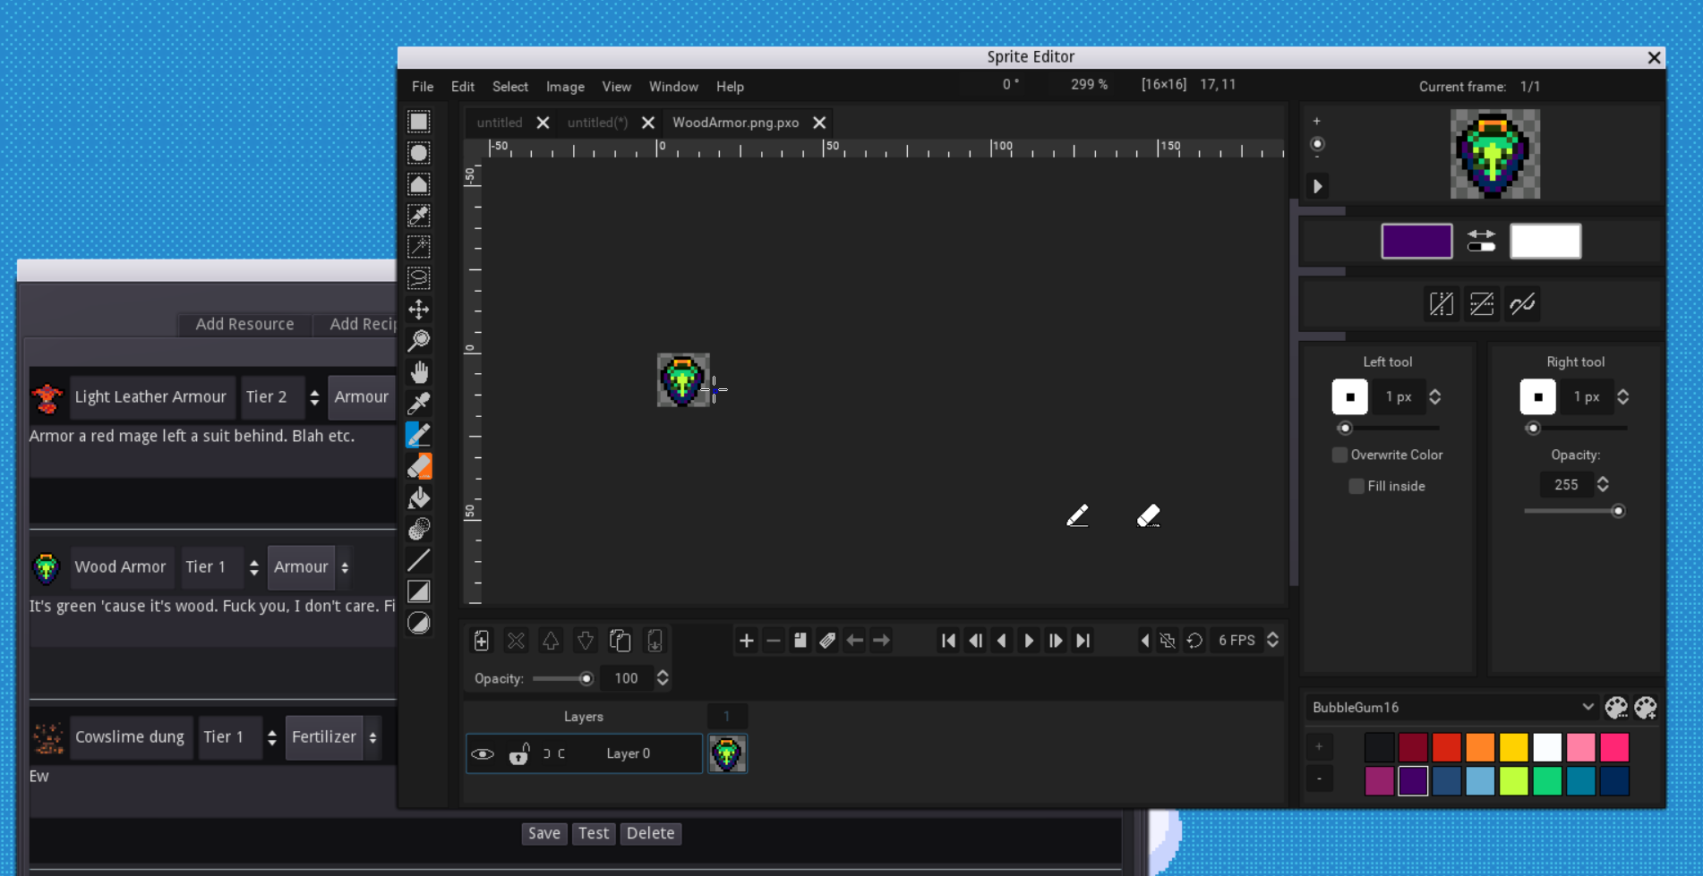Select the Bucket fill tool
This screenshot has height=876, width=1703.
[418, 498]
